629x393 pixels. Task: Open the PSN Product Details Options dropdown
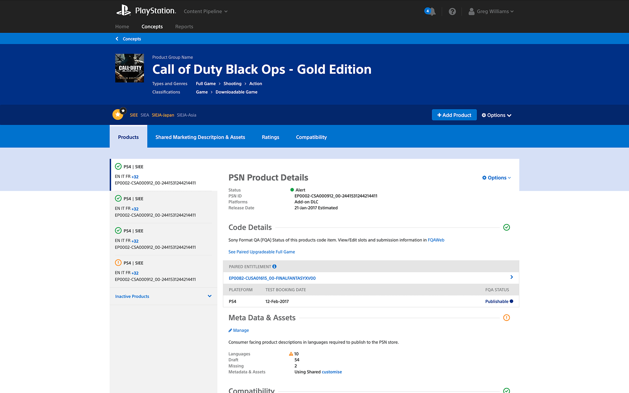pos(497,178)
